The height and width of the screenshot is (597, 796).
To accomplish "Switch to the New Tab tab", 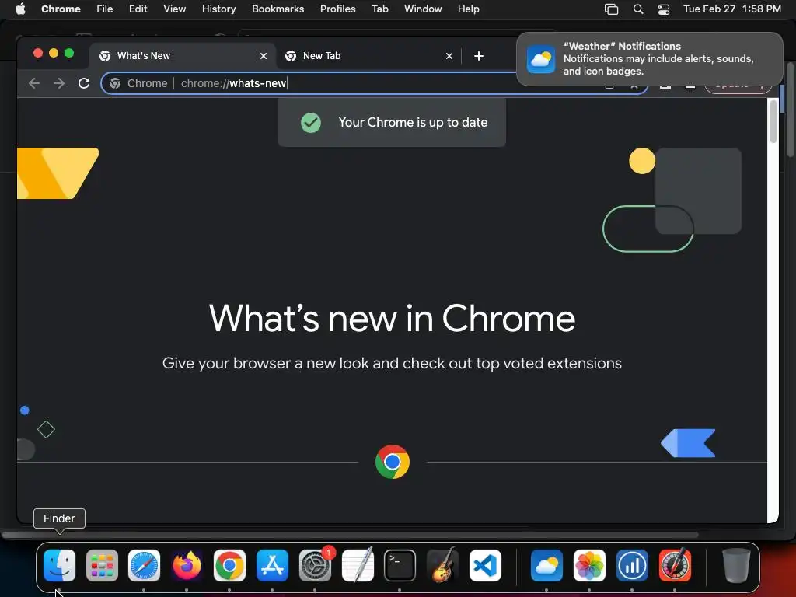I will tap(369, 56).
